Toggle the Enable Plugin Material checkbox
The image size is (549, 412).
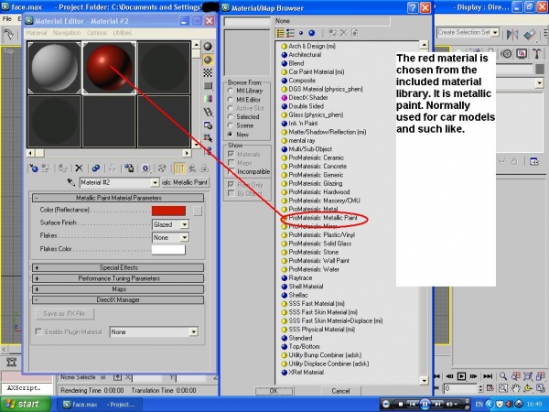38,331
